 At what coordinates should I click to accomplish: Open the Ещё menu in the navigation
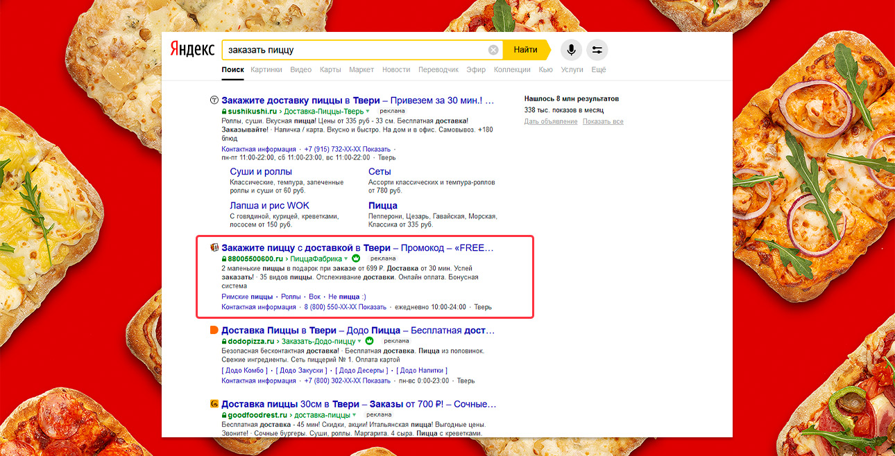[x=598, y=70]
